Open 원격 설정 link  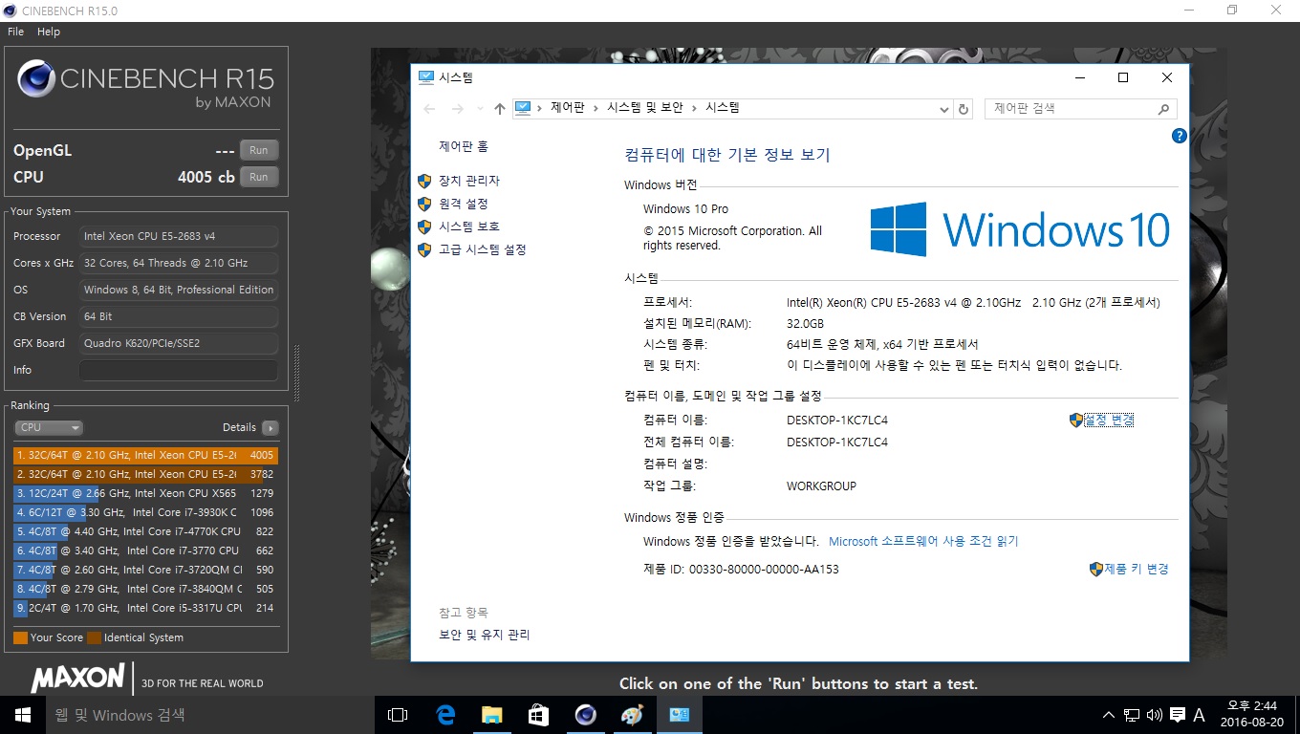[x=464, y=204]
